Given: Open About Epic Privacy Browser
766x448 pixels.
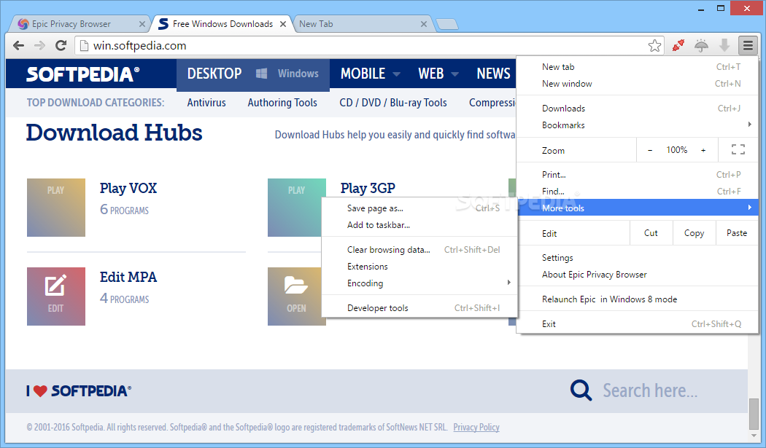Looking at the screenshot, I should [638, 275].
